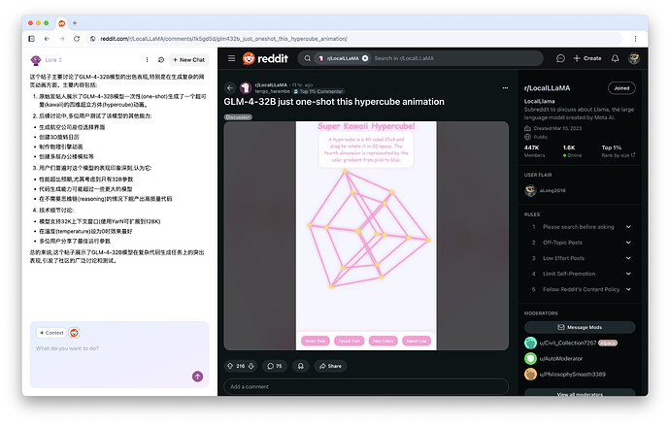Click the search magnifier icon
670x425 pixels.
pyautogui.click(x=307, y=58)
